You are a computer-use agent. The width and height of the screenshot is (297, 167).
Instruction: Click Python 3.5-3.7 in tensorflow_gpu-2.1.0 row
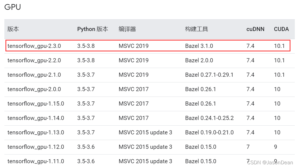coord(86,75)
